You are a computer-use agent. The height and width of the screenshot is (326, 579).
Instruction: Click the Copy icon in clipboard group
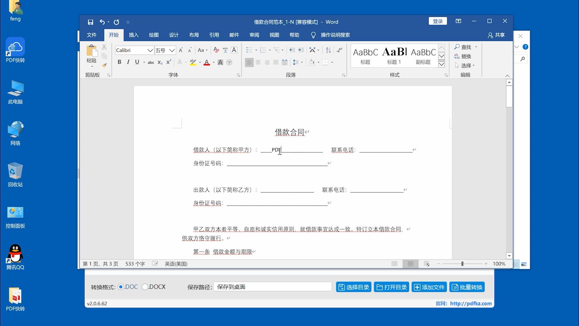(x=104, y=56)
